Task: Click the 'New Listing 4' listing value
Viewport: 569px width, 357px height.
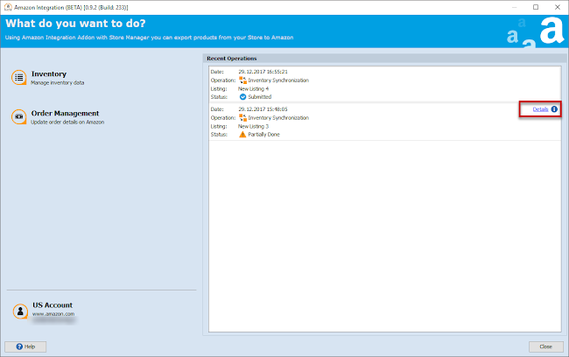Action: (x=253, y=88)
